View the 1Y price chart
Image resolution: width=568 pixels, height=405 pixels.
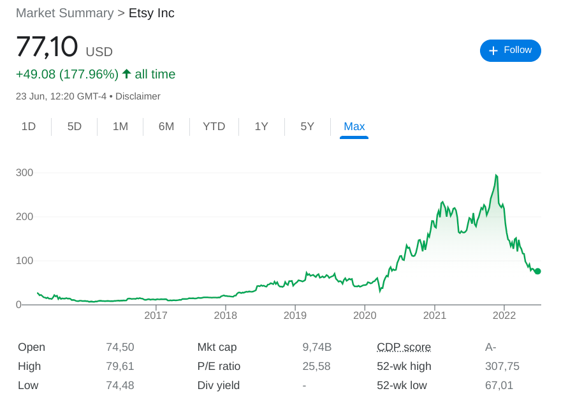[x=261, y=126]
